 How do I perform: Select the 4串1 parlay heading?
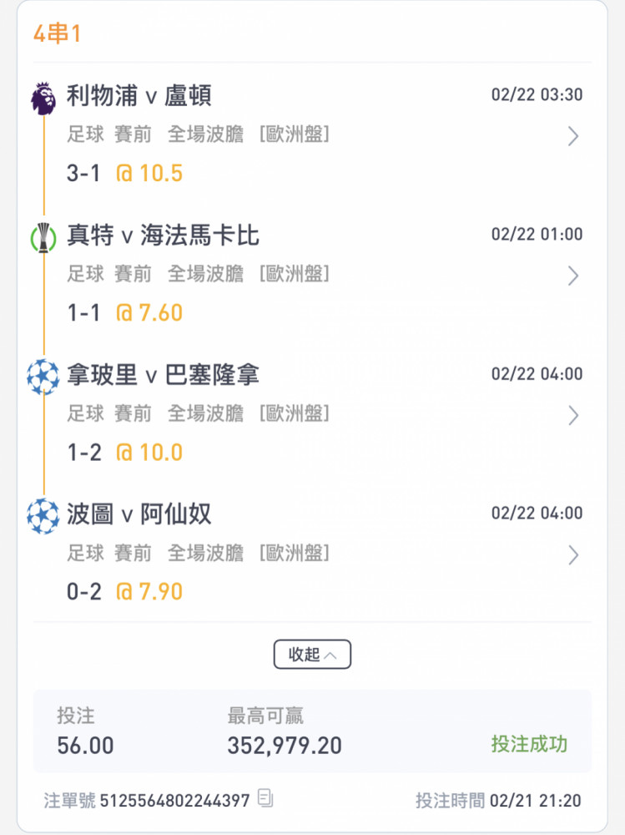point(57,33)
